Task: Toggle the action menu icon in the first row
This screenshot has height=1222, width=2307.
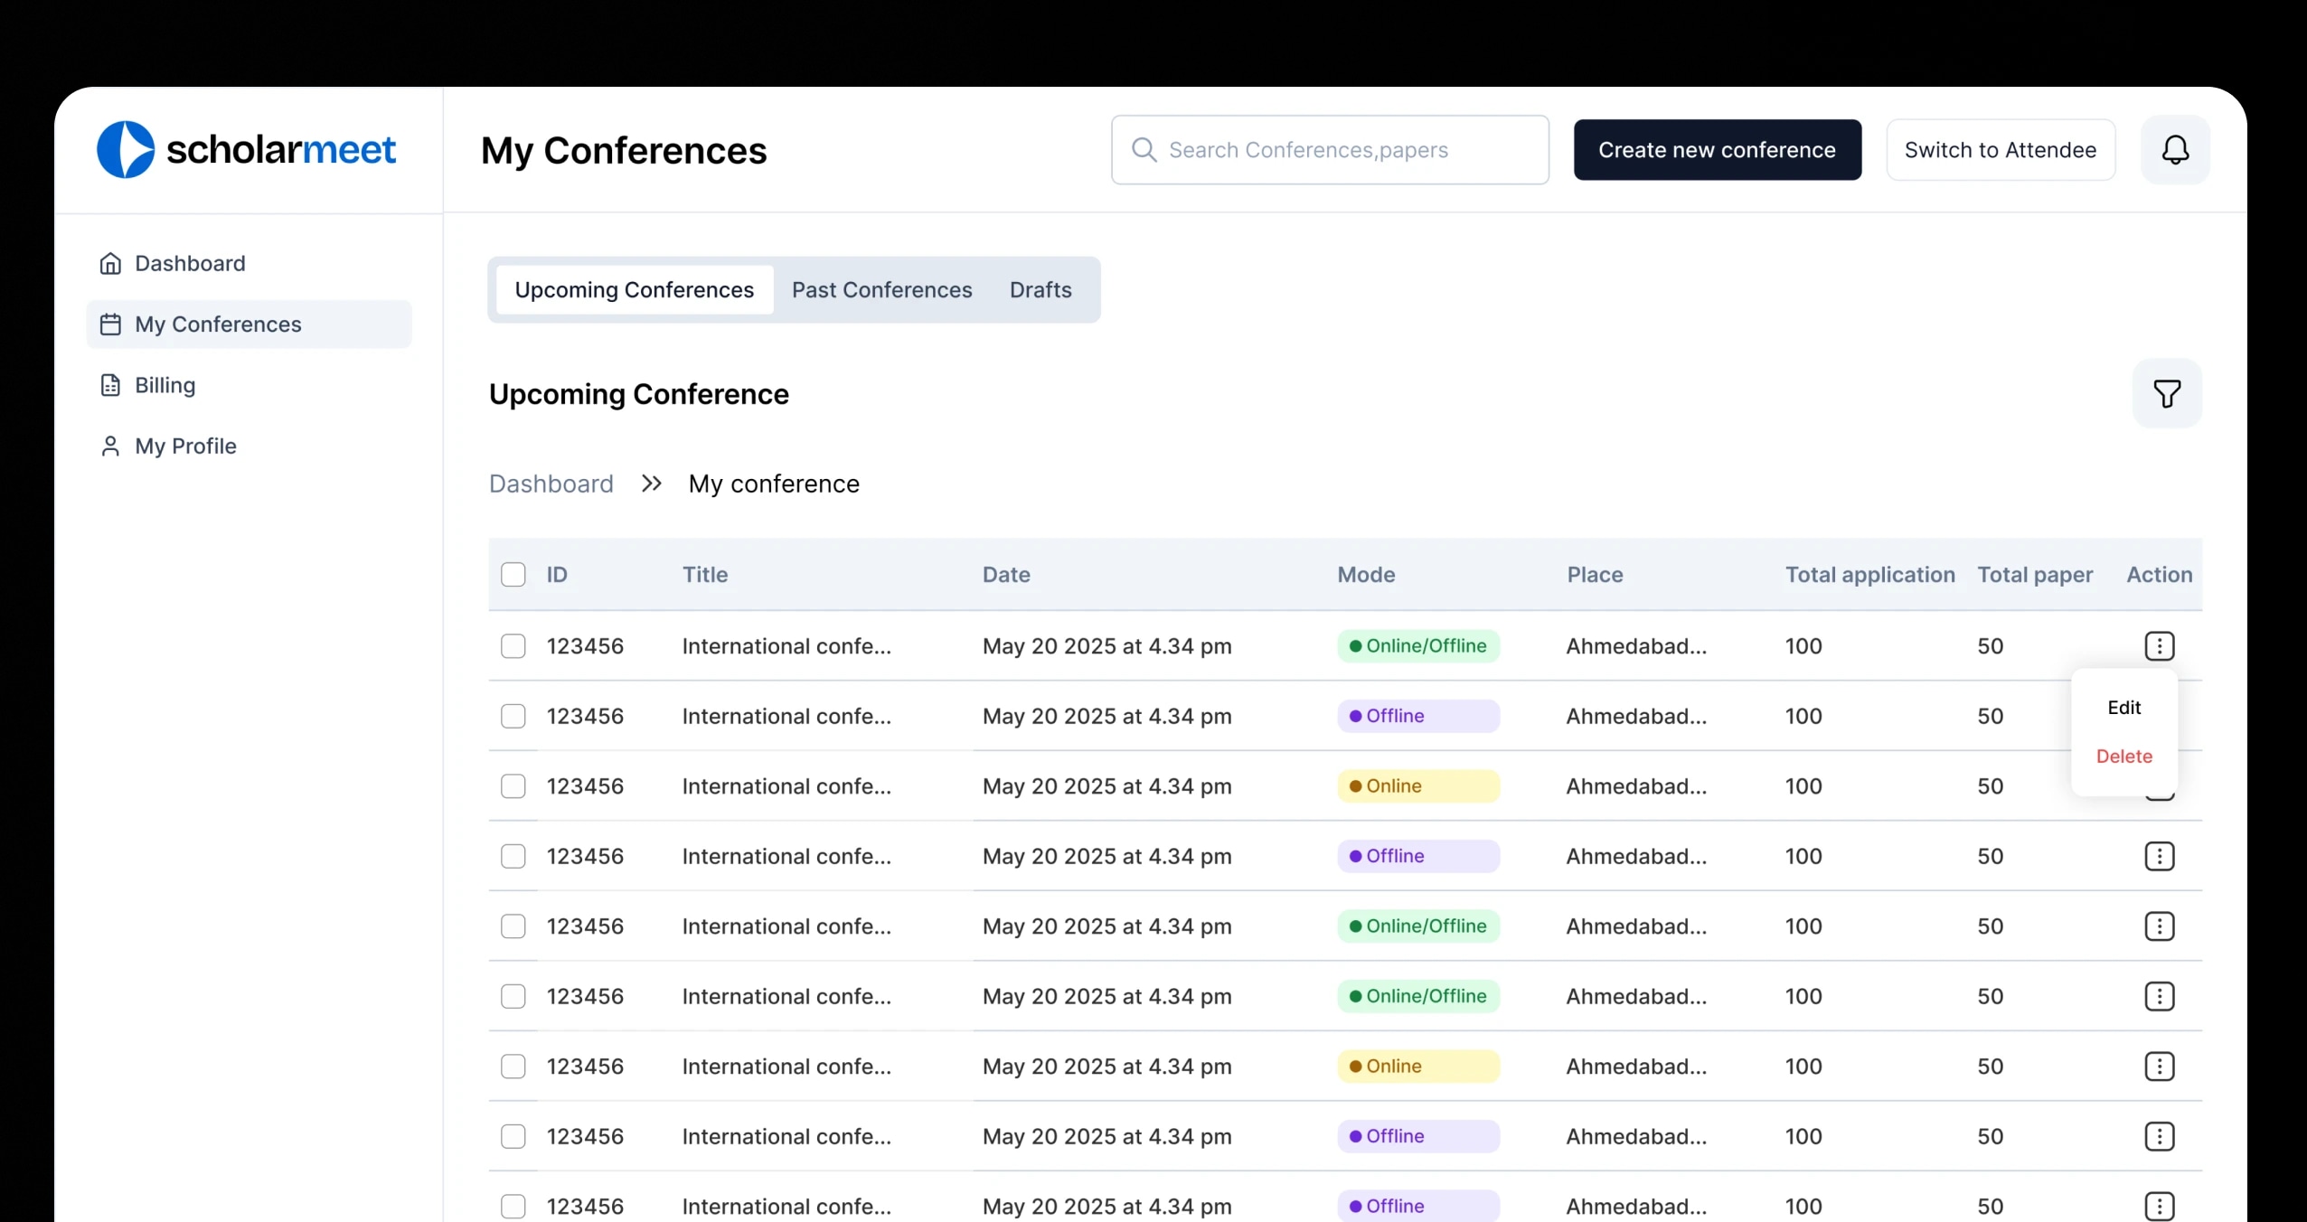Action: 2159,646
